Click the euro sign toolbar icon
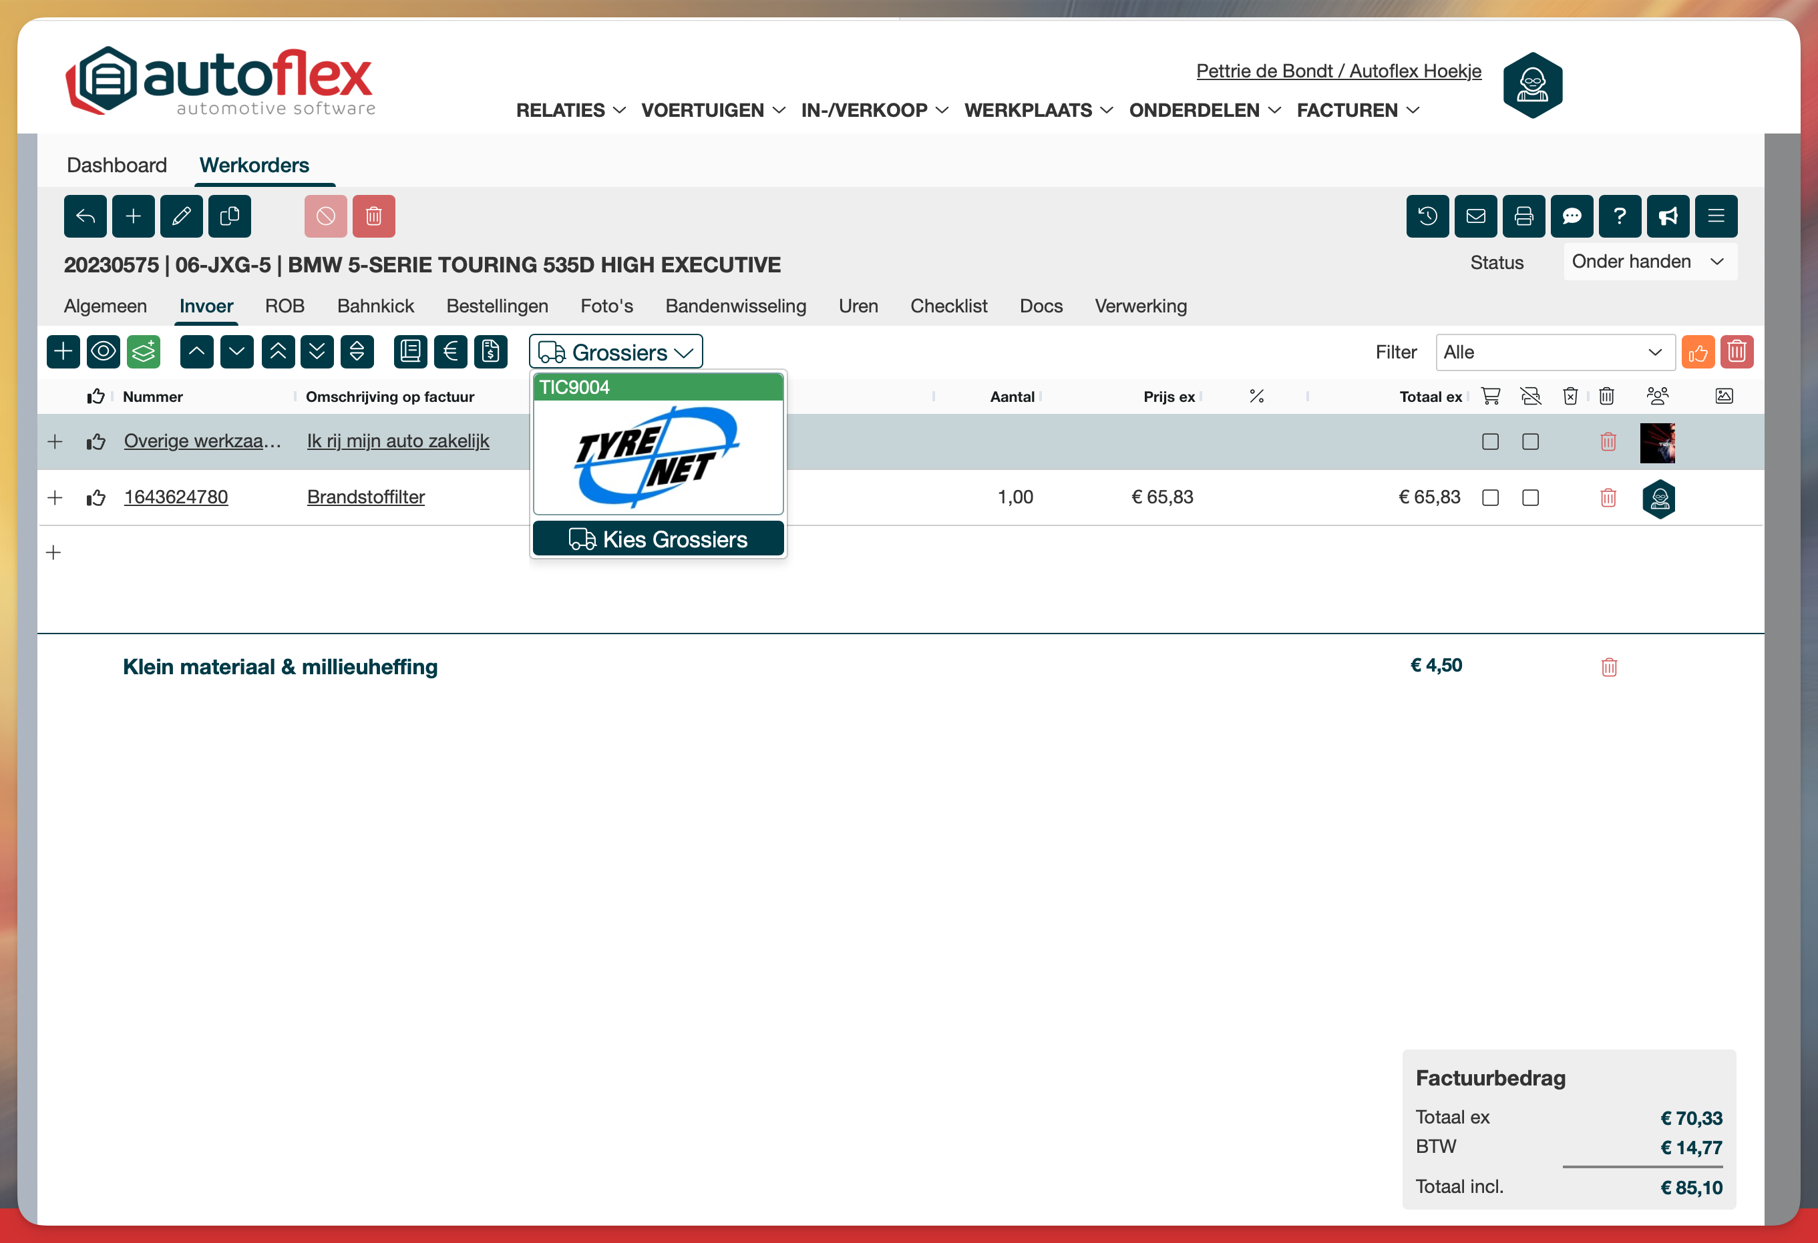 pyautogui.click(x=451, y=352)
